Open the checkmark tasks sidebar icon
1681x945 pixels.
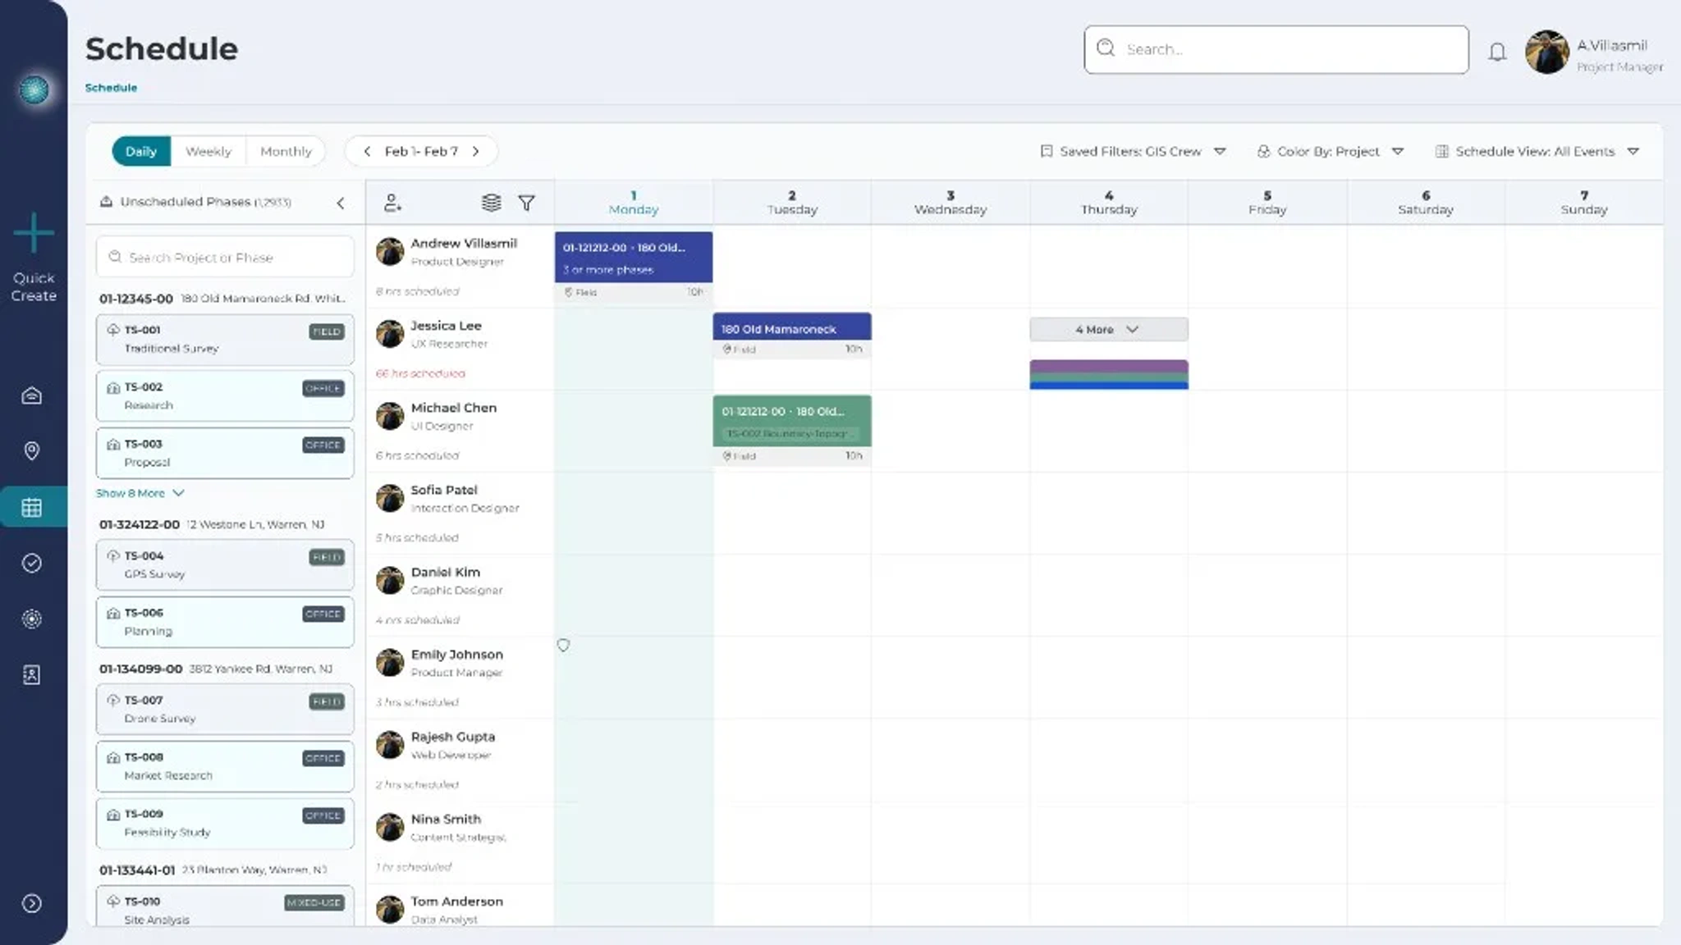coord(32,563)
